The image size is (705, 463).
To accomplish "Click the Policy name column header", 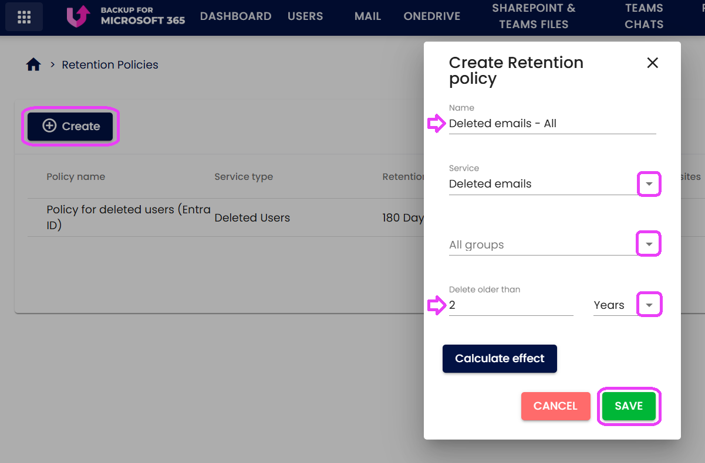I will click(x=76, y=176).
